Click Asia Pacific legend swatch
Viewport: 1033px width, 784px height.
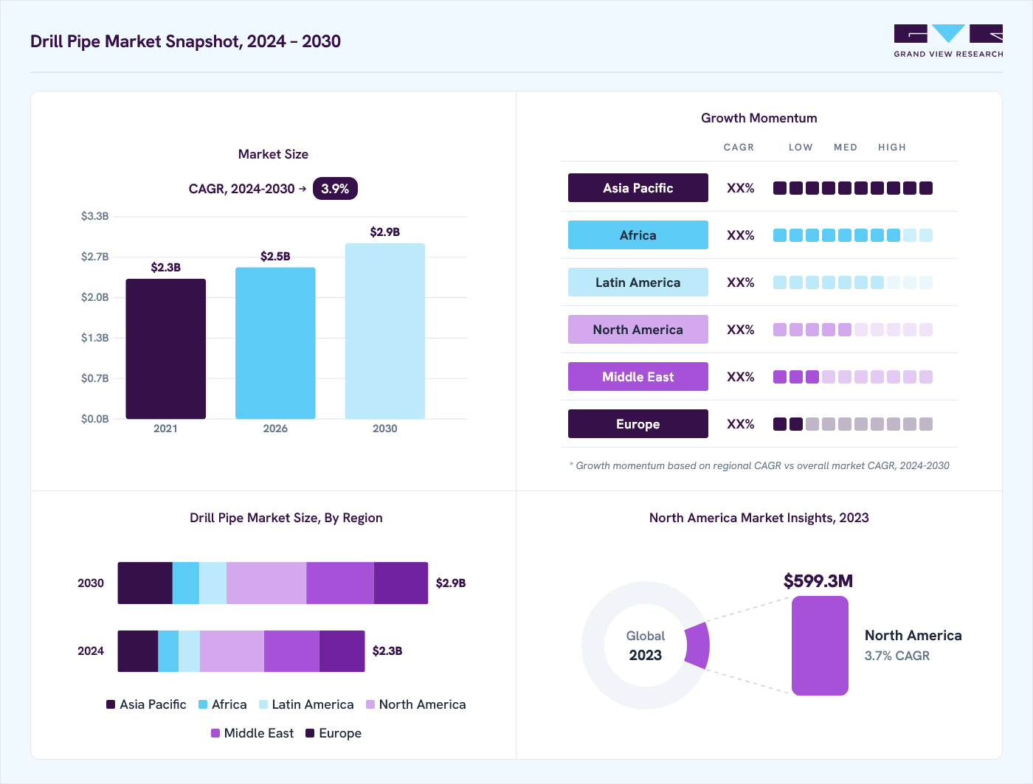[x=111, y=704]
